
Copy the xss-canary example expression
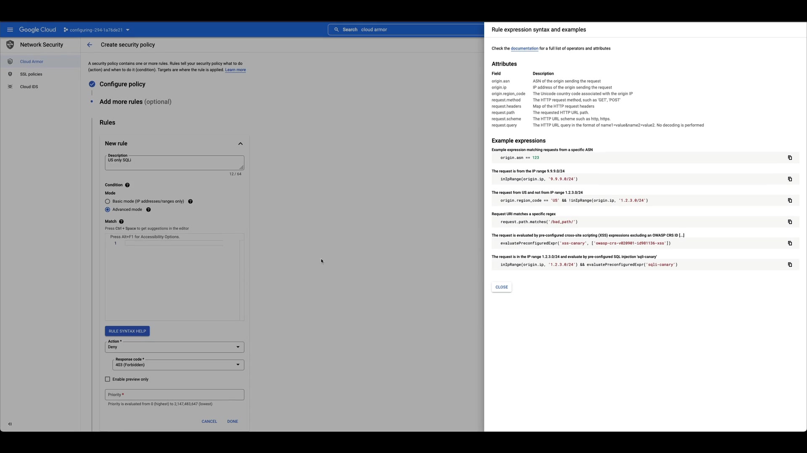point(790,243)
